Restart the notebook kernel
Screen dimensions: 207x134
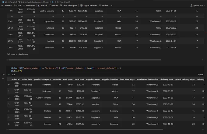click(x=54, y=5)
